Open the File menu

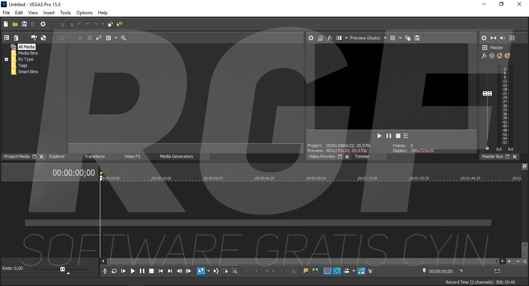6,13
